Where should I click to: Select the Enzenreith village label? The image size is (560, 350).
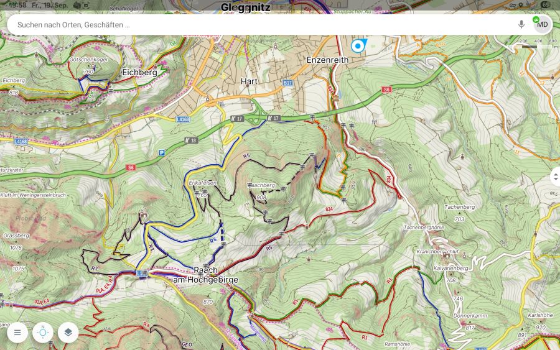327,60
